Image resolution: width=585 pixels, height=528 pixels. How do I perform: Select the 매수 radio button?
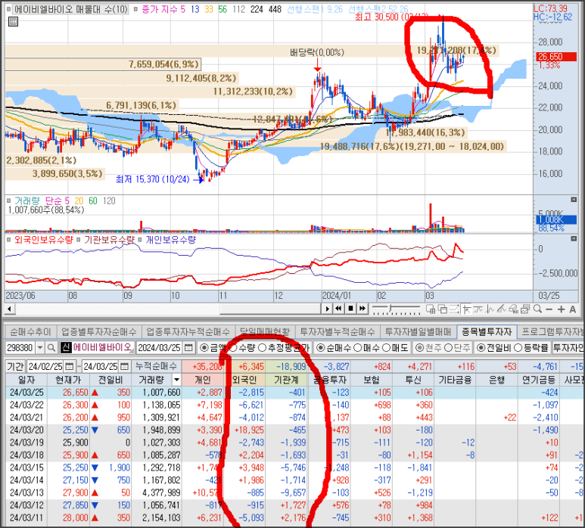[357, 348]
